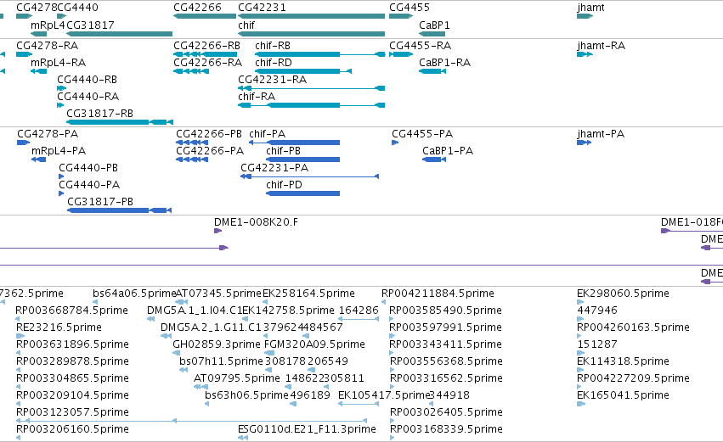
Task: Click the CG4440-RB transcript label
Action: pyautogui.click(x=88, y=80)
